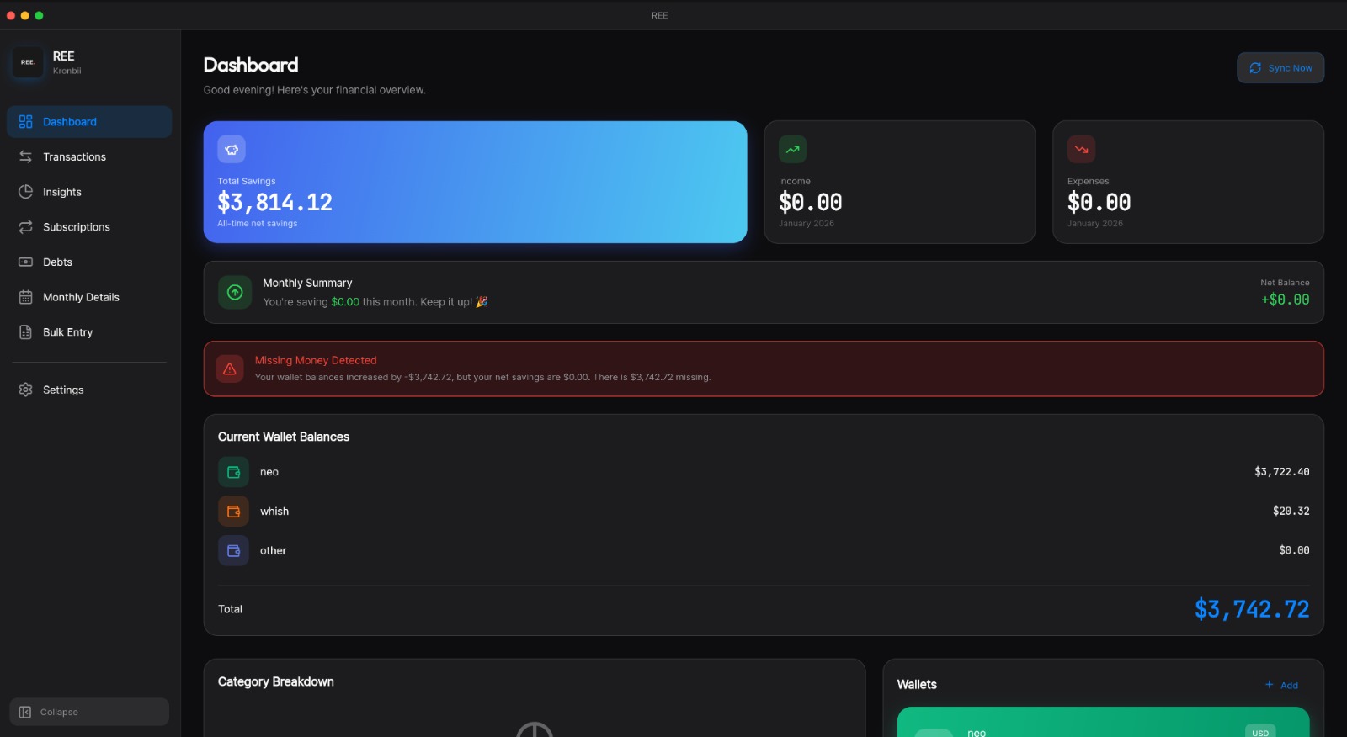Open Monthly Details page

click(89, 297)
